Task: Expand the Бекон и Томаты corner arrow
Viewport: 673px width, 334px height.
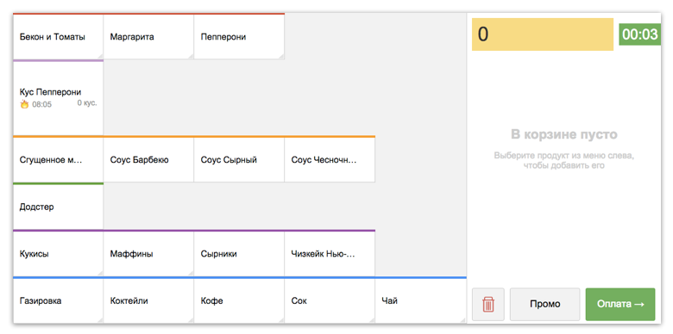Action: coord(100,56)
